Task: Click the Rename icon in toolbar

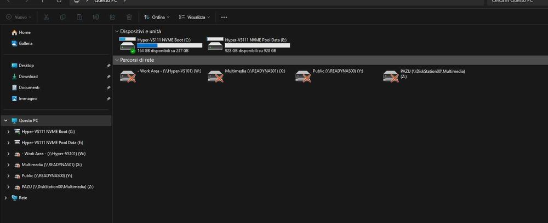Action: coord(96,17)
